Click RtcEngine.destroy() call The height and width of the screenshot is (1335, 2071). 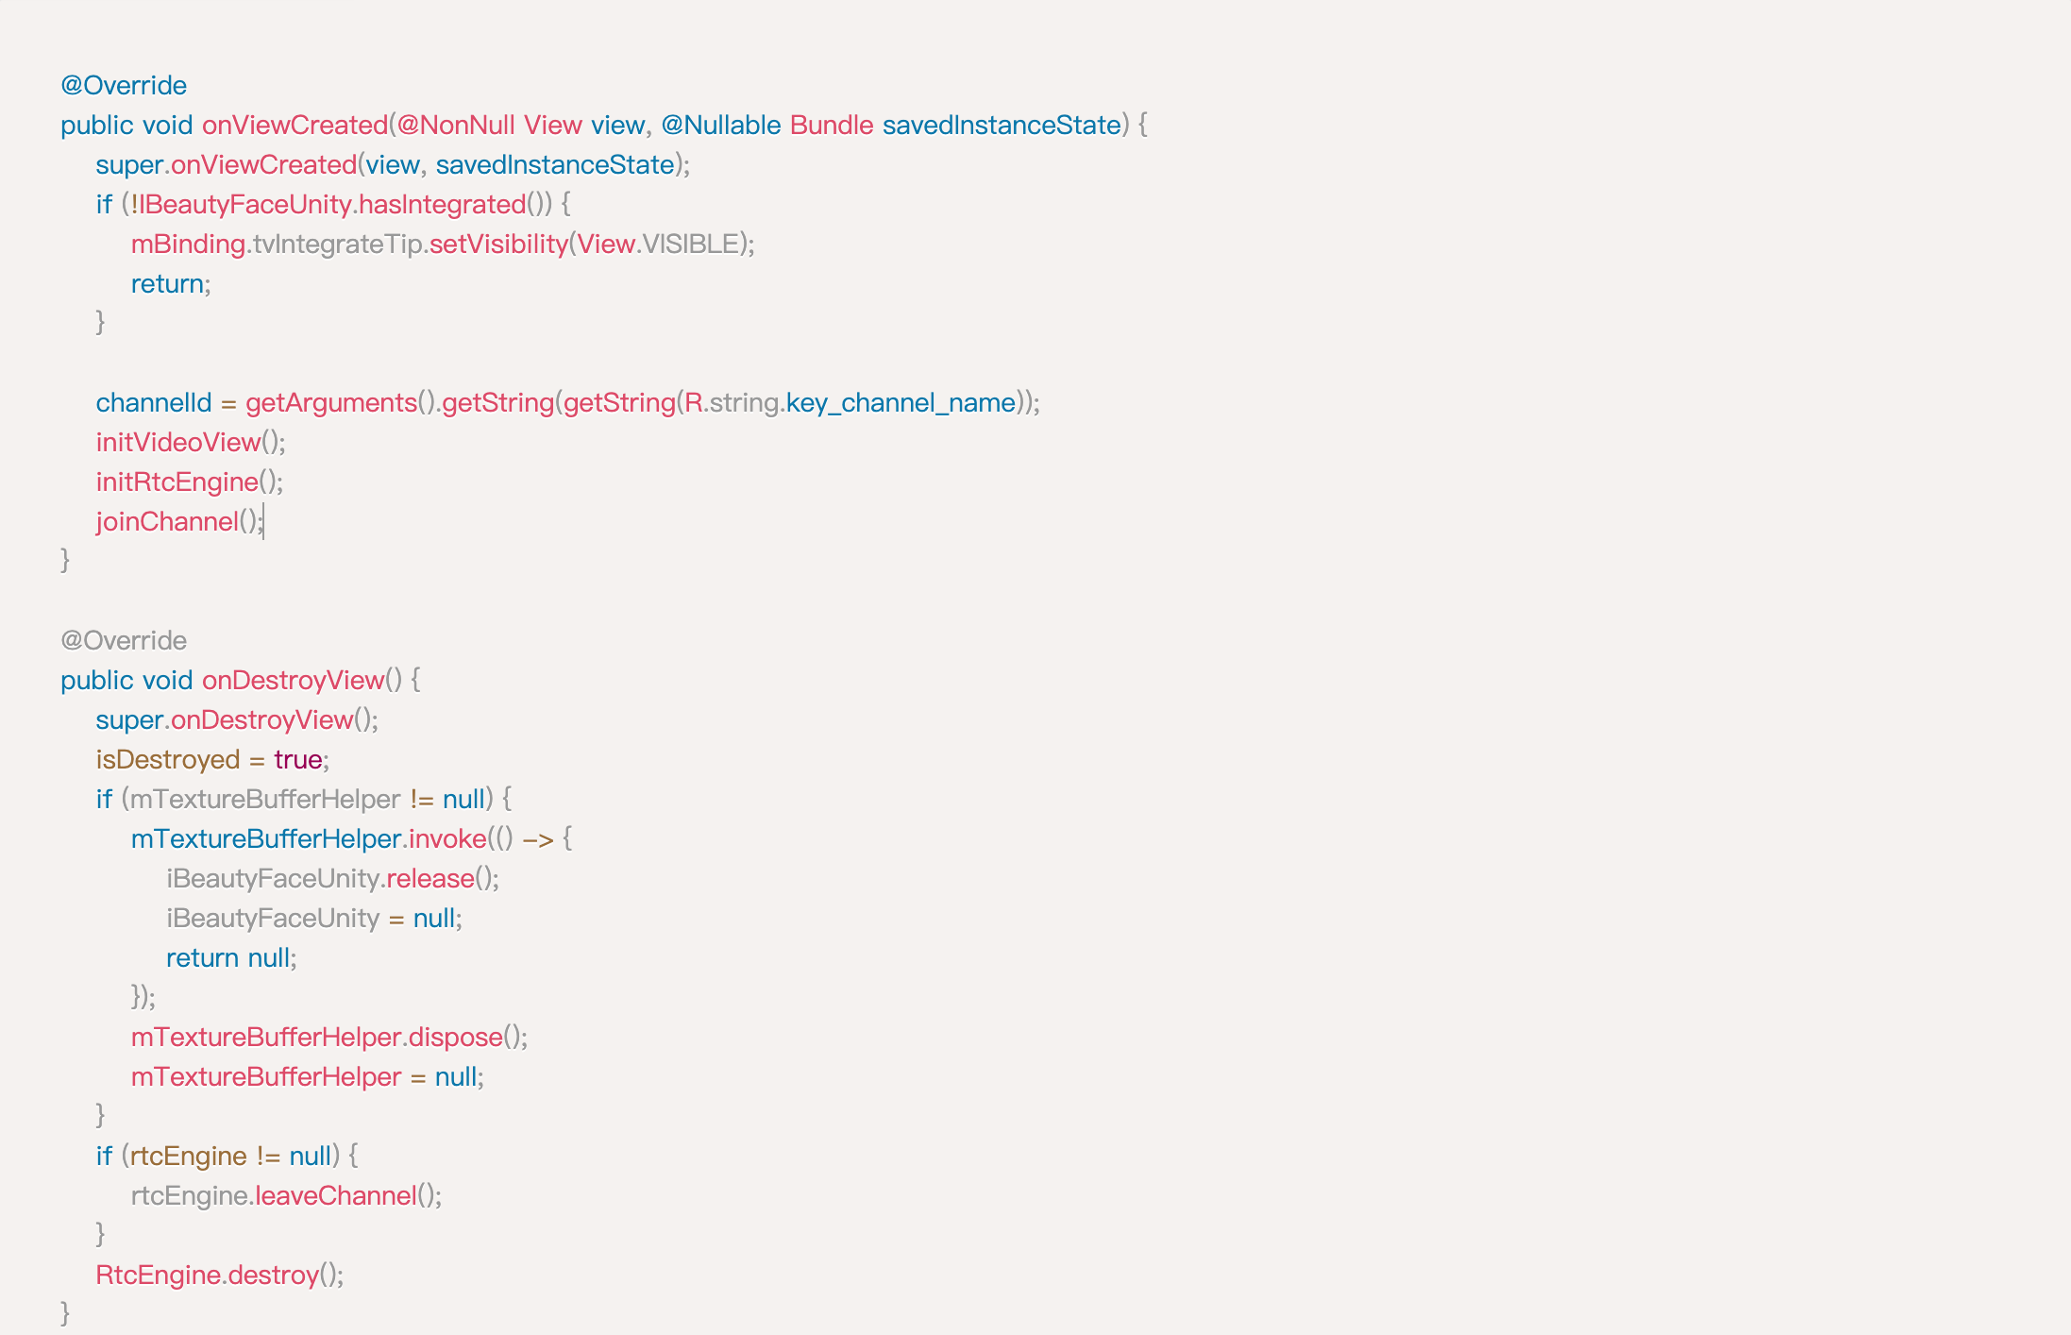220,1275
